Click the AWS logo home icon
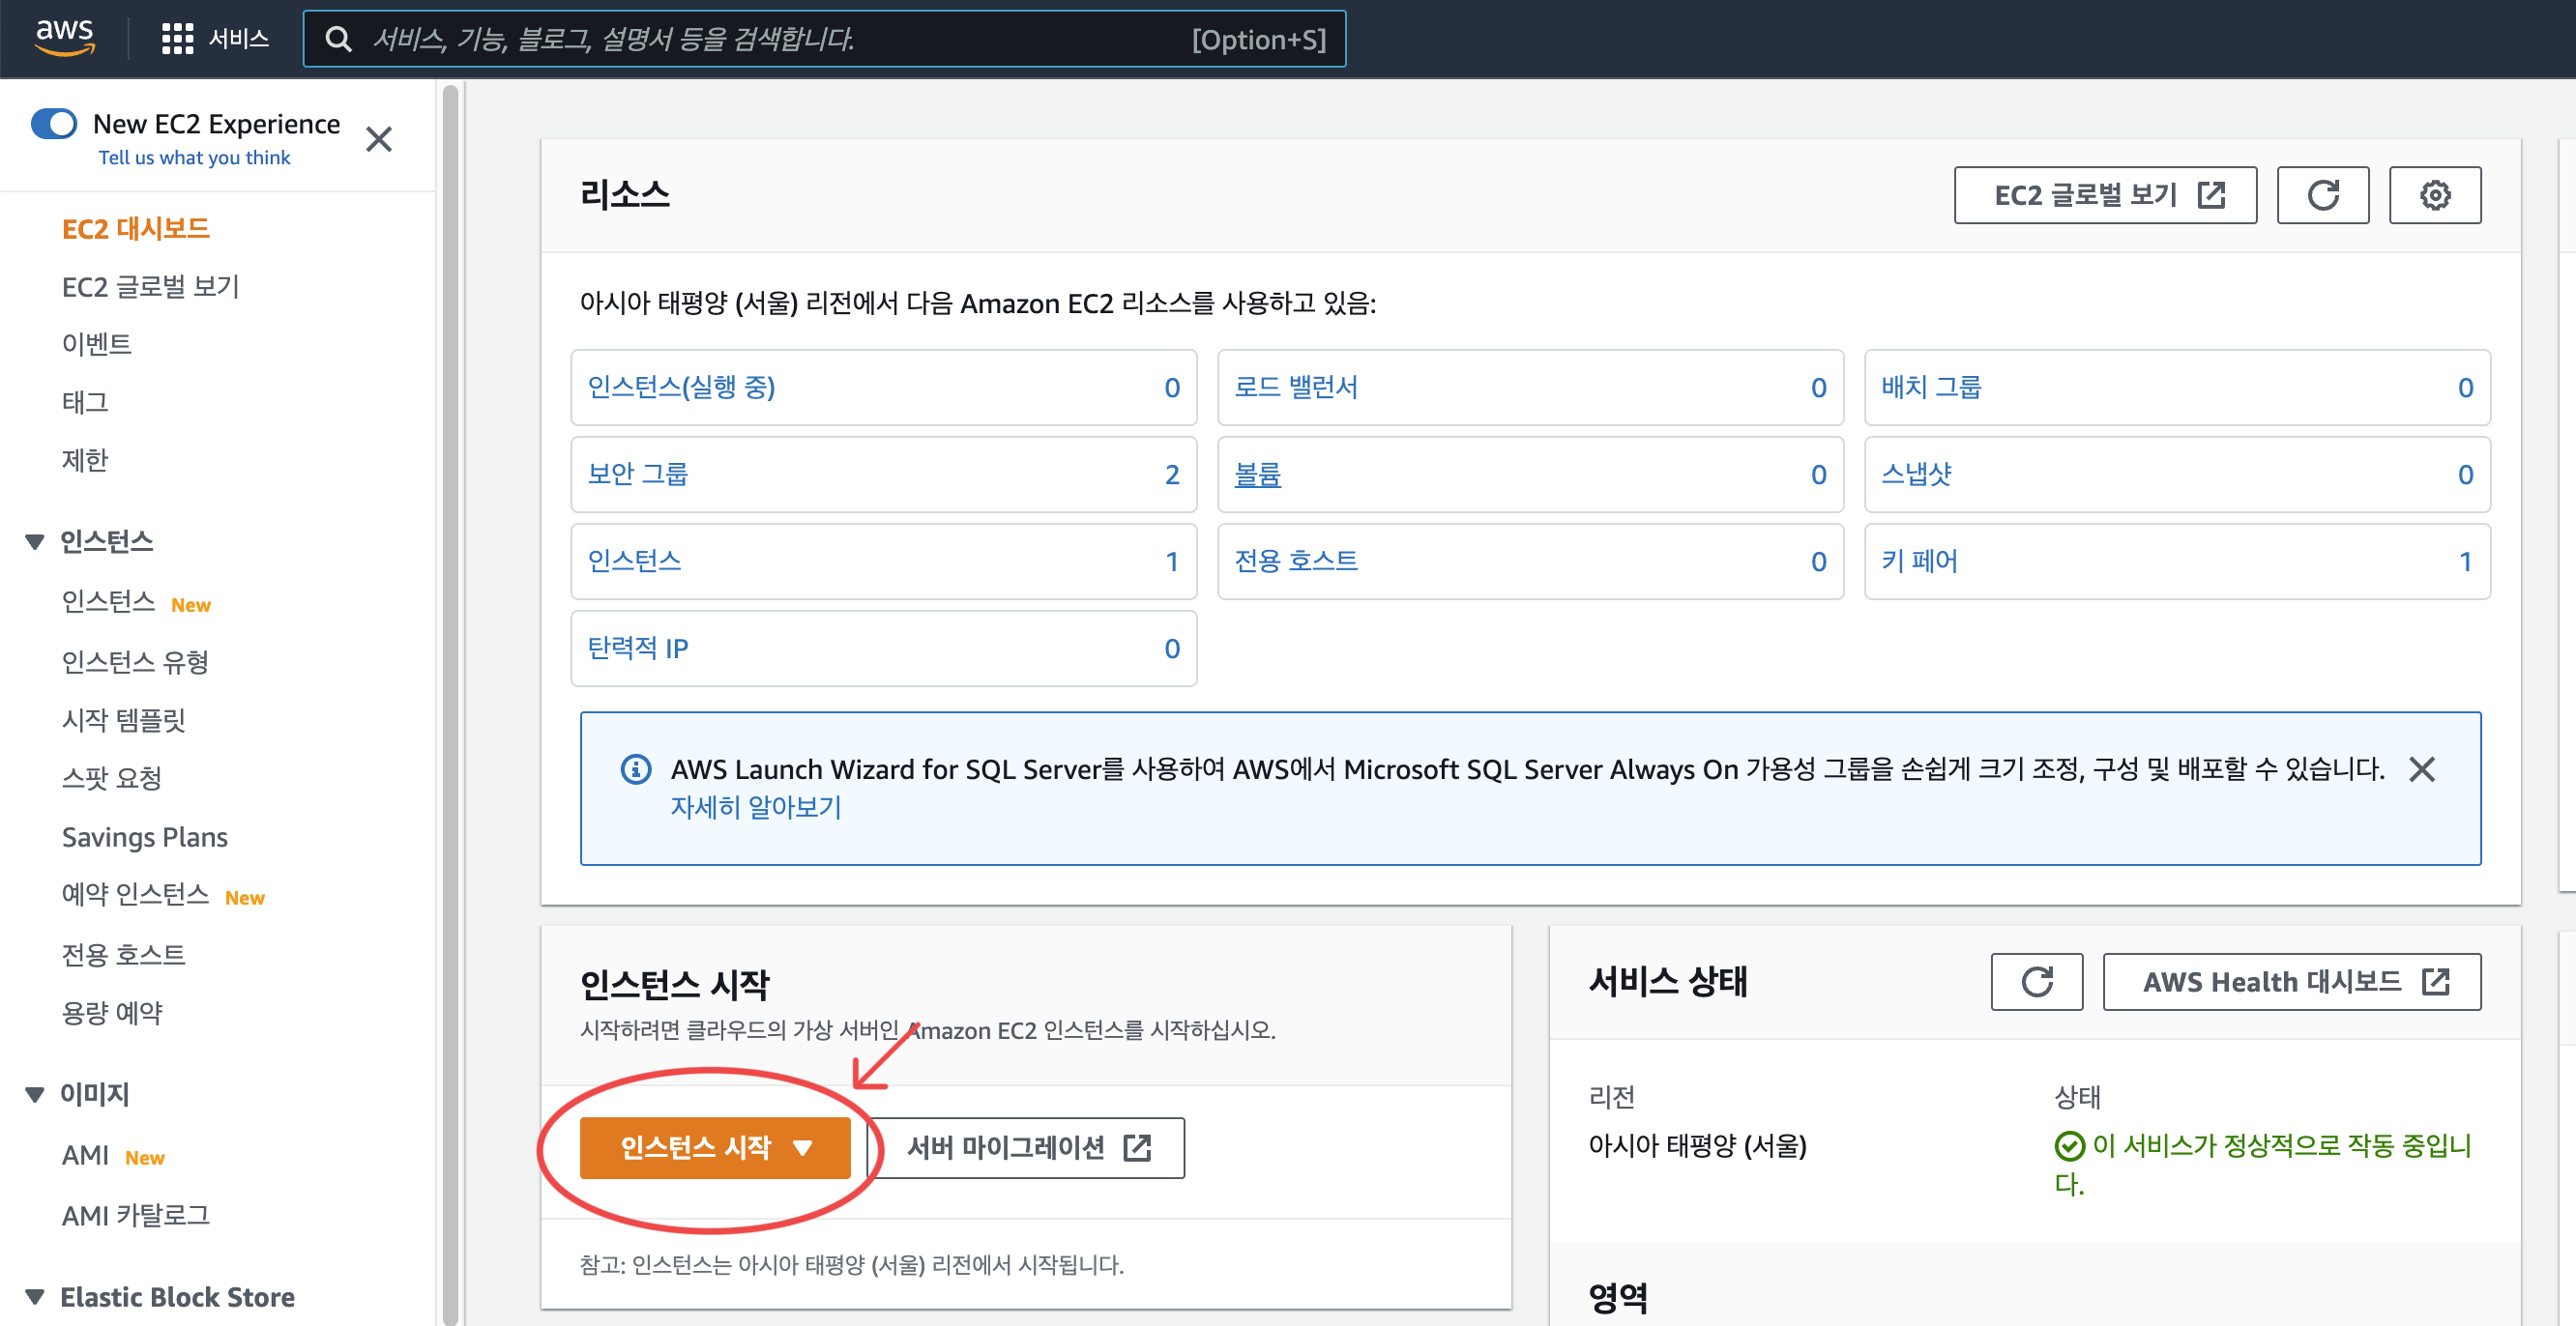Image resolution: width=2576 pixels, height=1326 pixels. click(x=65, y=37)
